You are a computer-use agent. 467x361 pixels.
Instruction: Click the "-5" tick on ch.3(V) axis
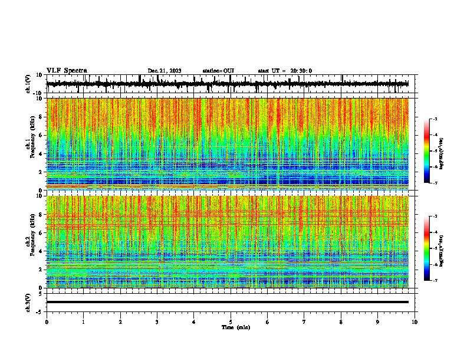(40, 312)
